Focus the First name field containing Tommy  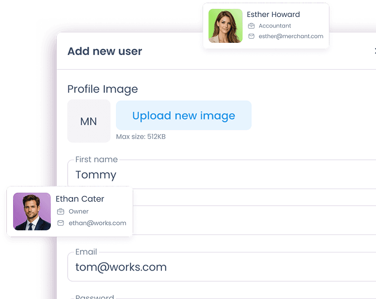tap(222, 174)
